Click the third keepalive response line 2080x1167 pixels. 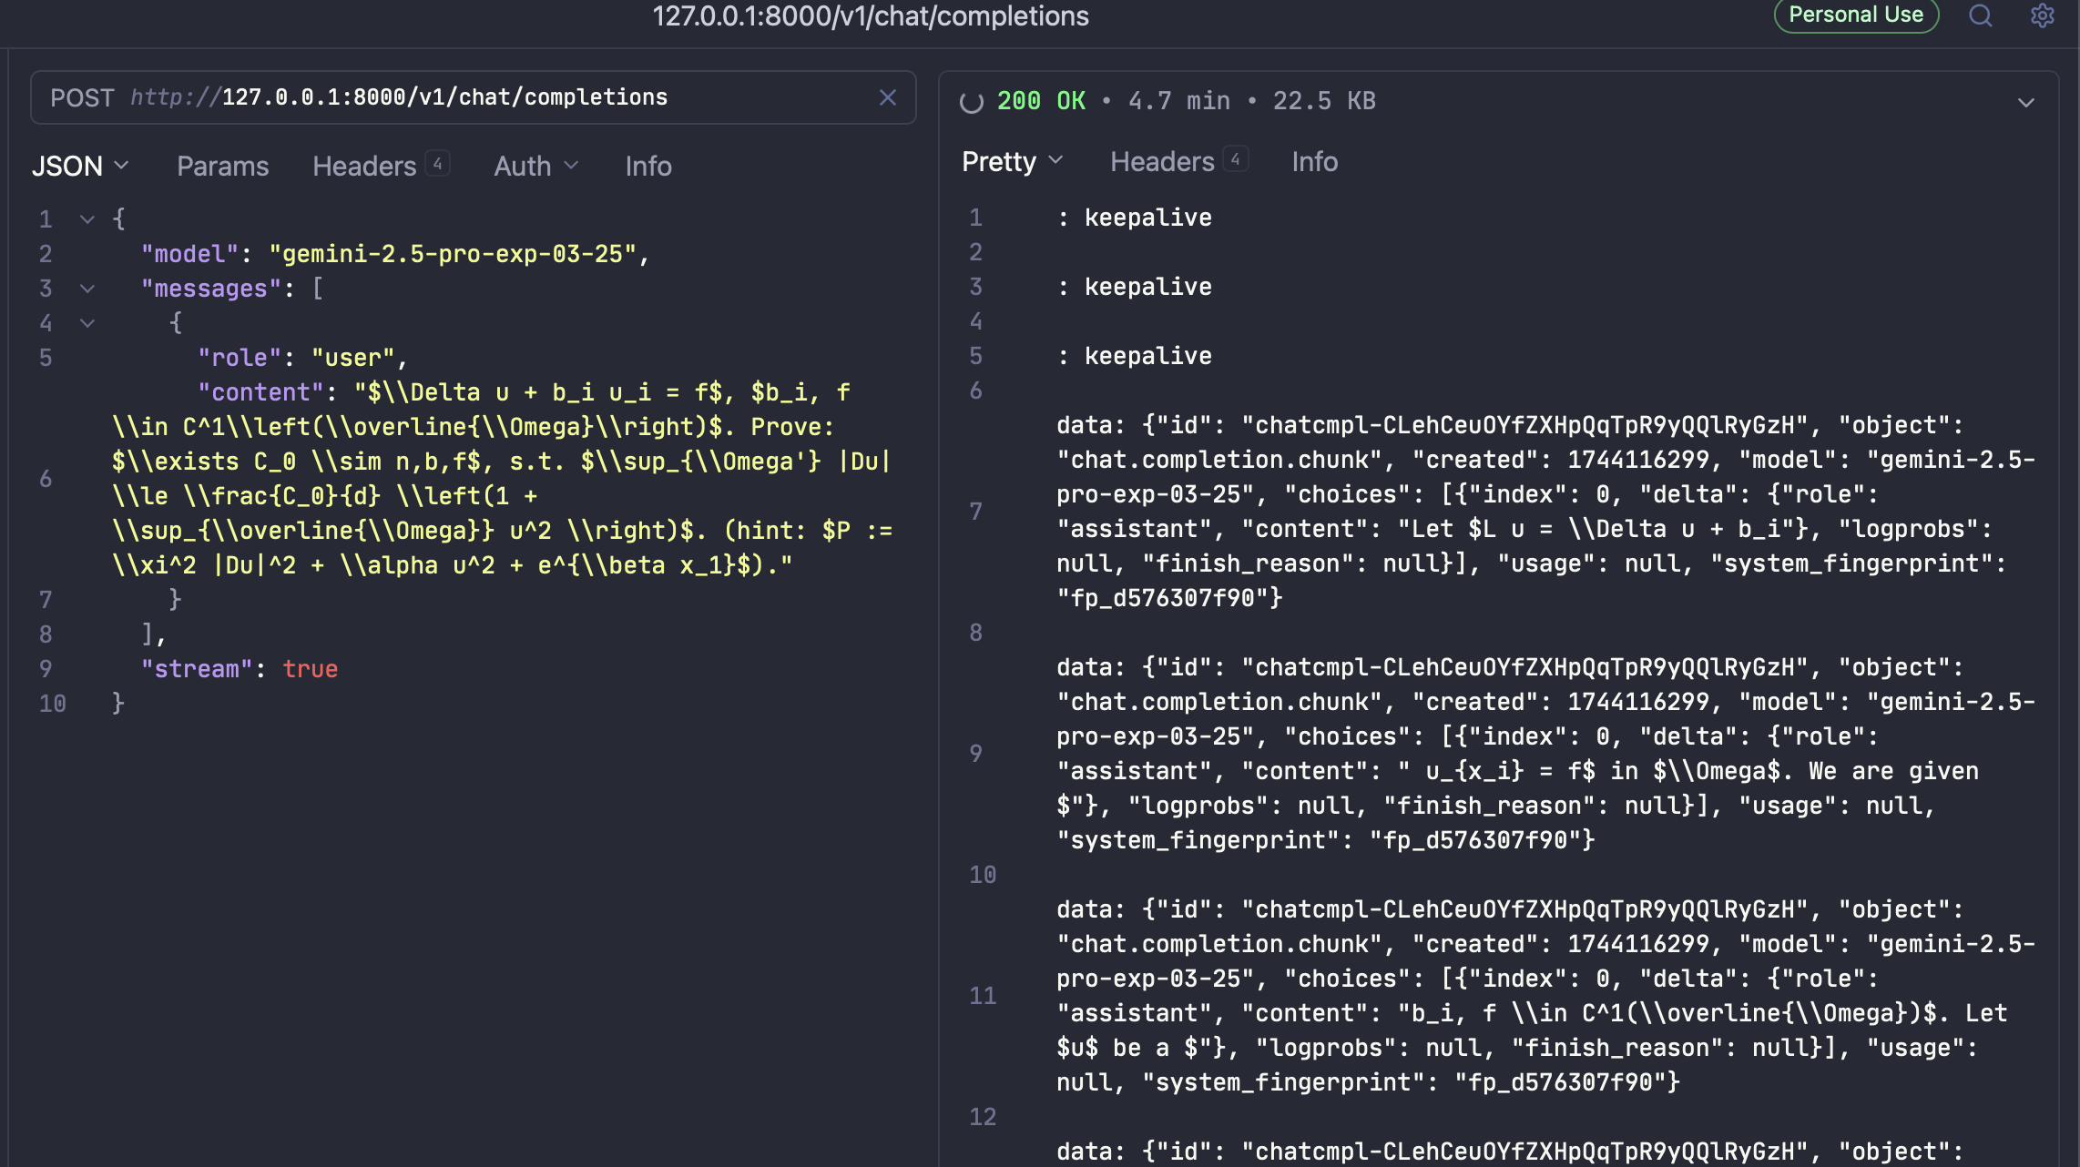1135,356
